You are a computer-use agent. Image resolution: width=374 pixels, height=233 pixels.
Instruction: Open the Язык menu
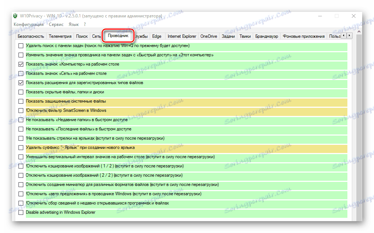tap(74, 24)
